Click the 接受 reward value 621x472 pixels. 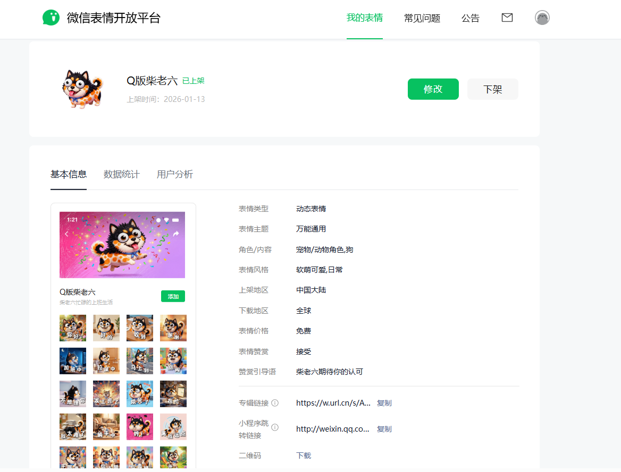click(x=304, y=351)
